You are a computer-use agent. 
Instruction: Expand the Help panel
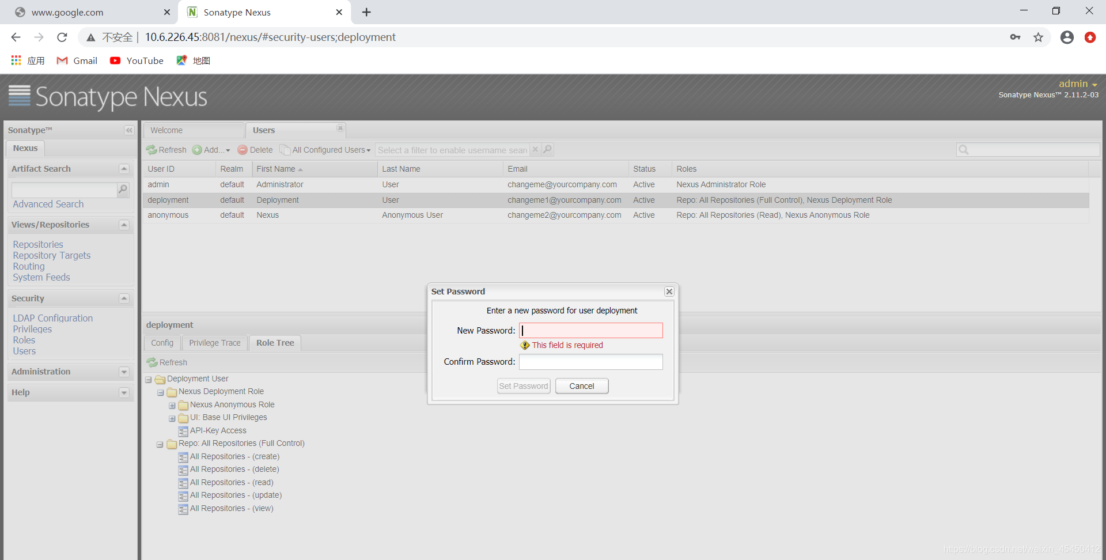coord(124,393)
